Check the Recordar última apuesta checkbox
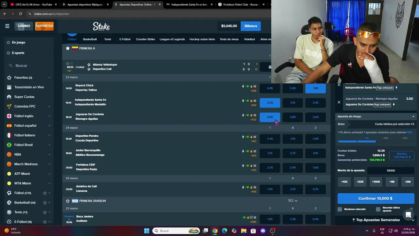 [378, 209]
